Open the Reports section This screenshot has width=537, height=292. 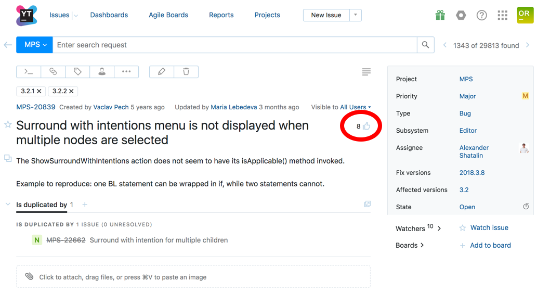click(x=221, y=15)
